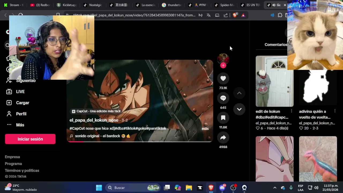Open Microsoft 365 from the taskbar
Viewport: 343px width, 193px height.
pos(178,188)
